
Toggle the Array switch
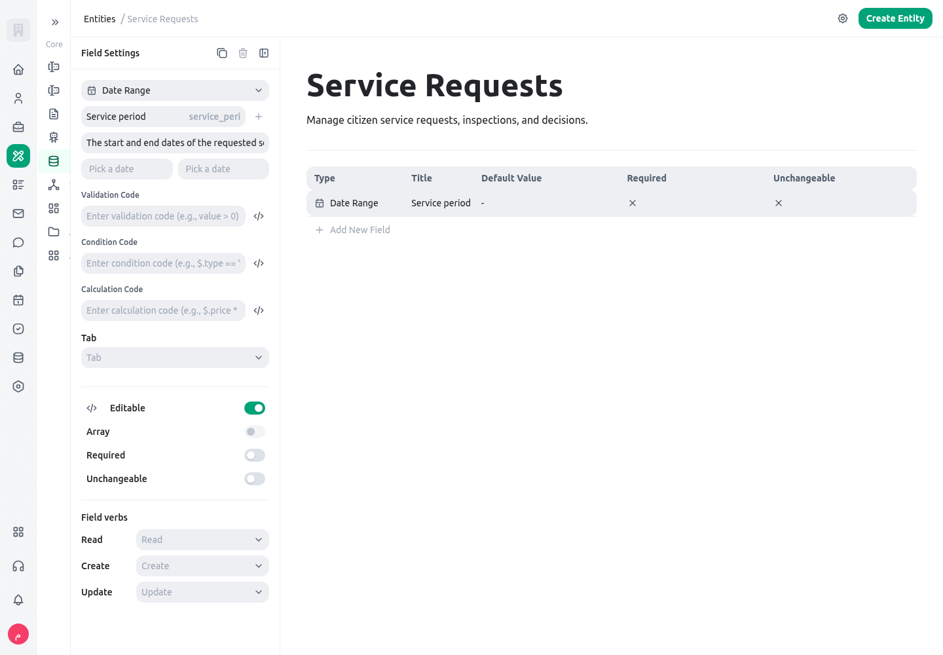coord(255,432)
